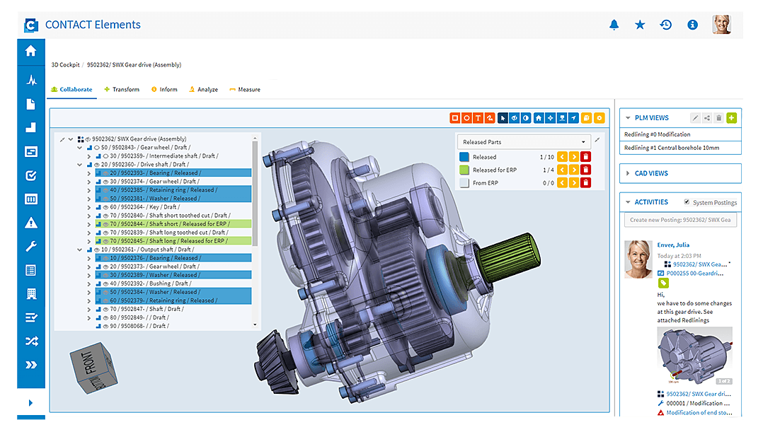
Task: Toggle the visibility eye icon in viewer toolbar
Action: [x=513, y=118]
